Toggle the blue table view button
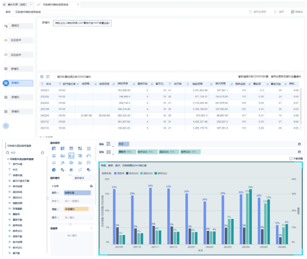The height and width of the screenshot is (259, 307). click(x=42, y=77)
